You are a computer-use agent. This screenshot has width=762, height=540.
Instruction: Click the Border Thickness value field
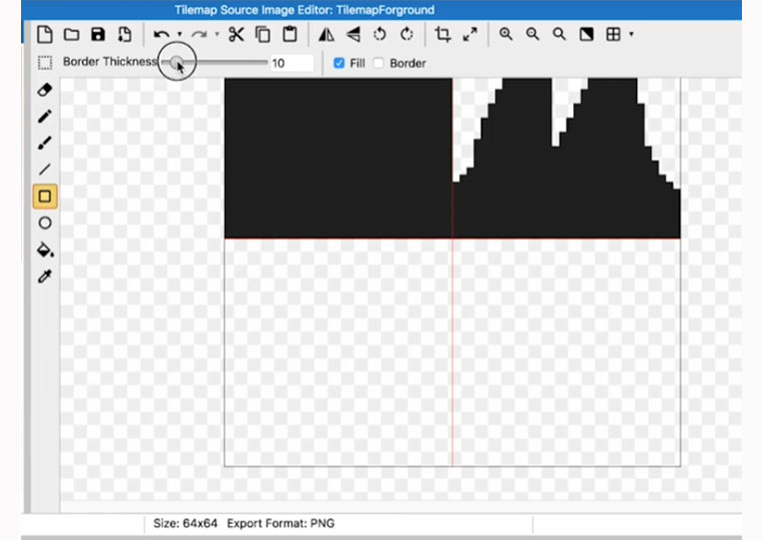coord(292,63)
